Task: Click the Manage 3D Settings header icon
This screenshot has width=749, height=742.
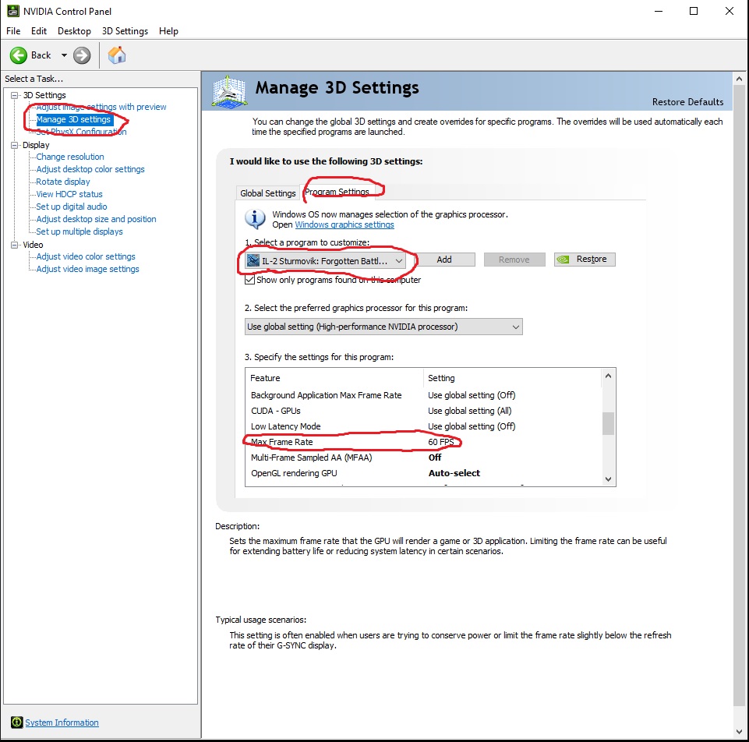Action: point(230,92)
